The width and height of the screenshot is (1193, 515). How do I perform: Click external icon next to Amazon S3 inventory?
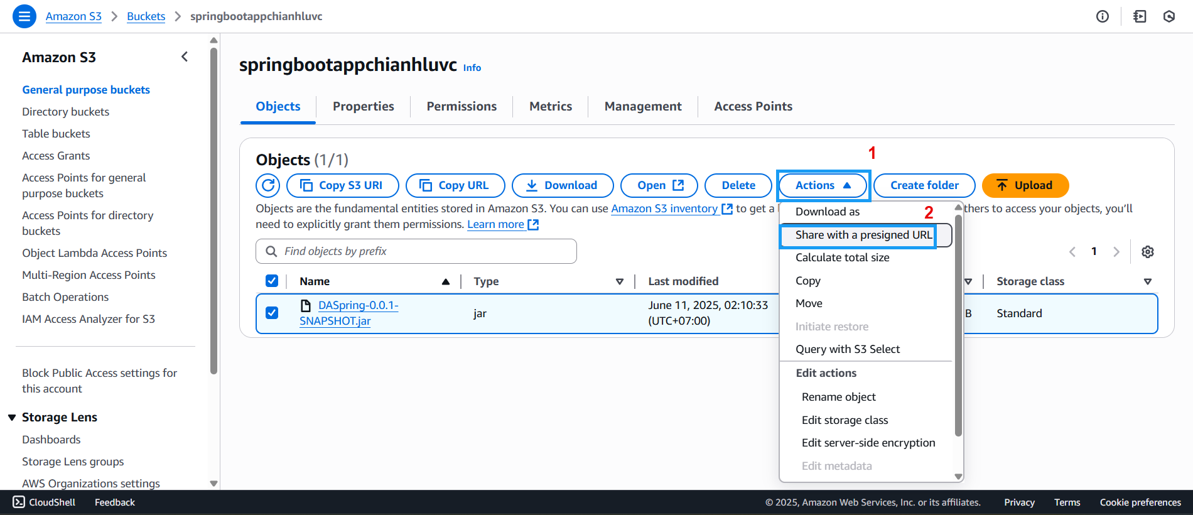click(x=727, y=209)
